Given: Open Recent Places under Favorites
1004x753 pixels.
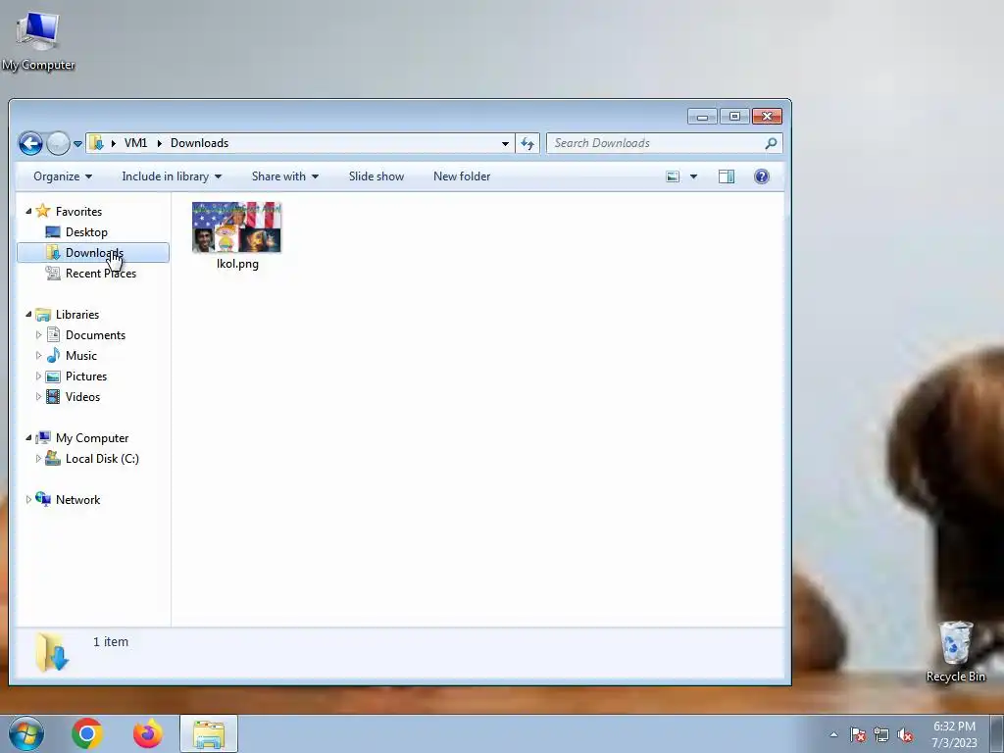Looking at the screenshot, I should click(101, 273).
